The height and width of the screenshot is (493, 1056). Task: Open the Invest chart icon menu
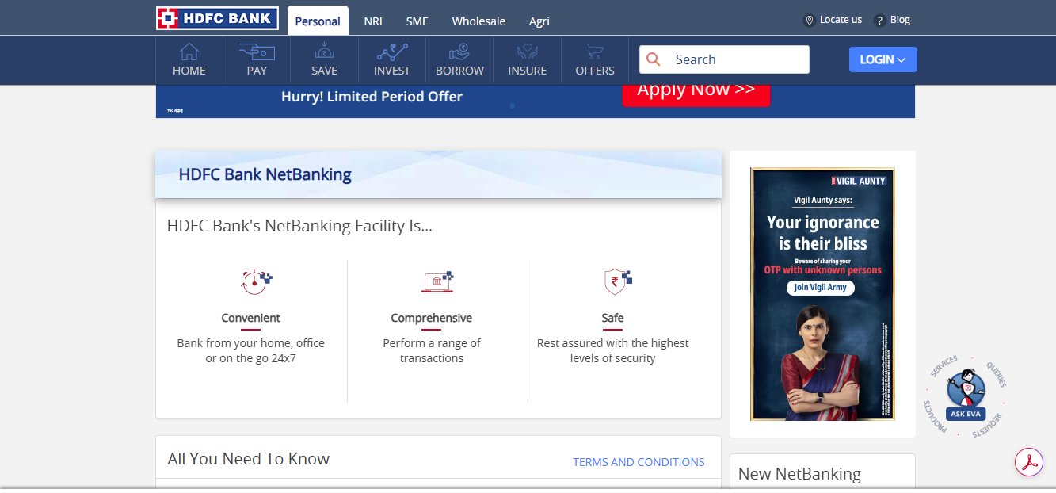click(392, 52)
